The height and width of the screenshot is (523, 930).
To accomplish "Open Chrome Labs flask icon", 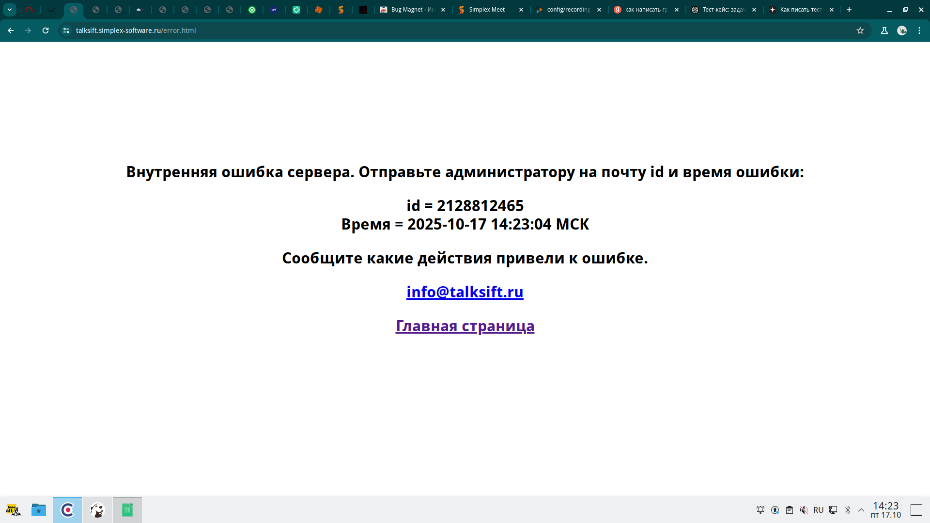I will (884, 31).
